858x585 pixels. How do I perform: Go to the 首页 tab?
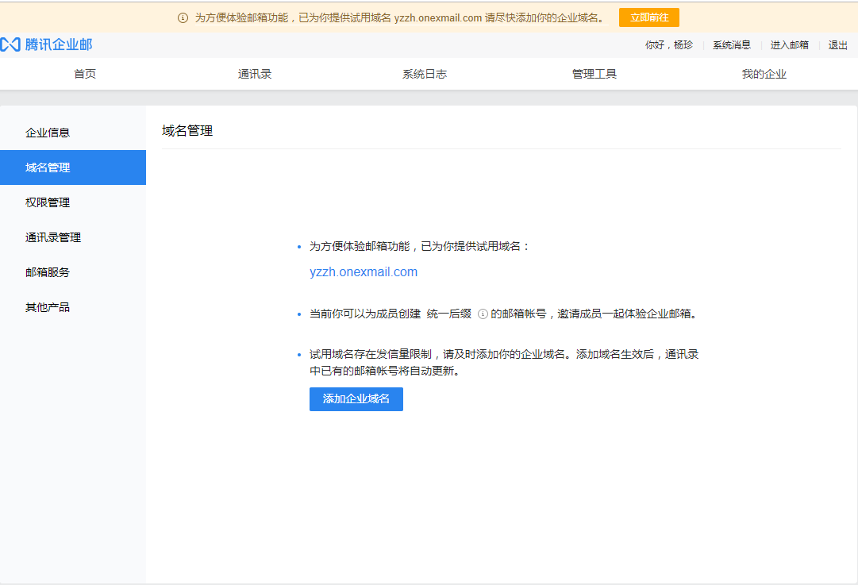tap(85, 74)
